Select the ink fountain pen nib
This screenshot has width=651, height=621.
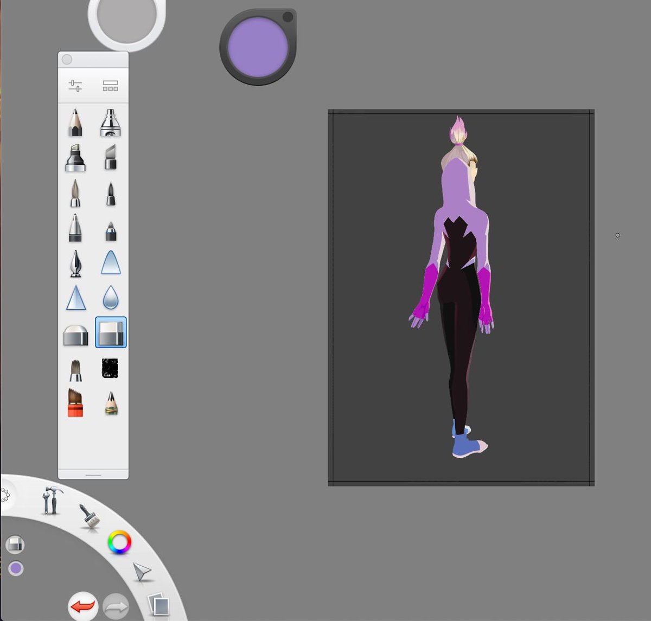point(75,263)
